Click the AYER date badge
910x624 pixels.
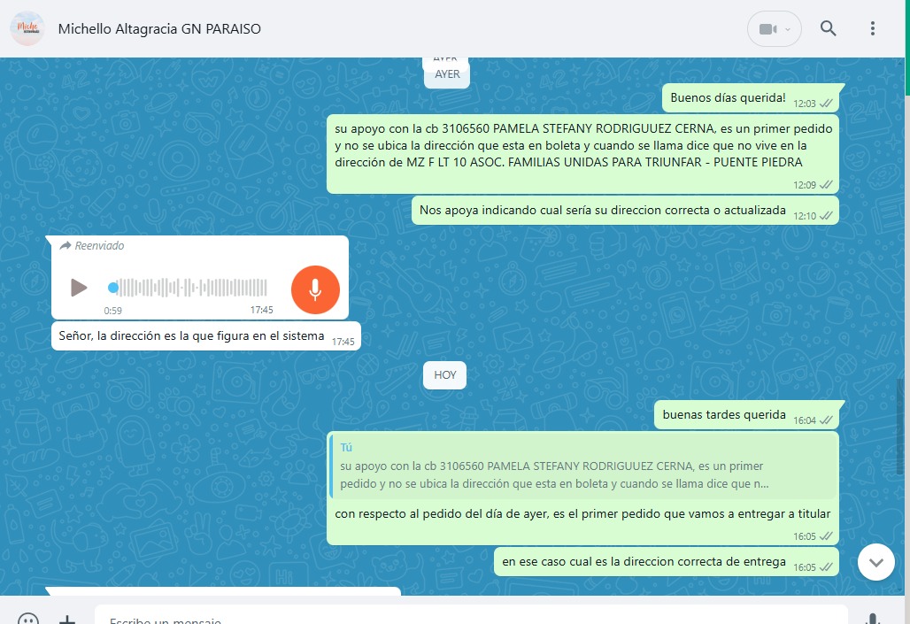447,74
